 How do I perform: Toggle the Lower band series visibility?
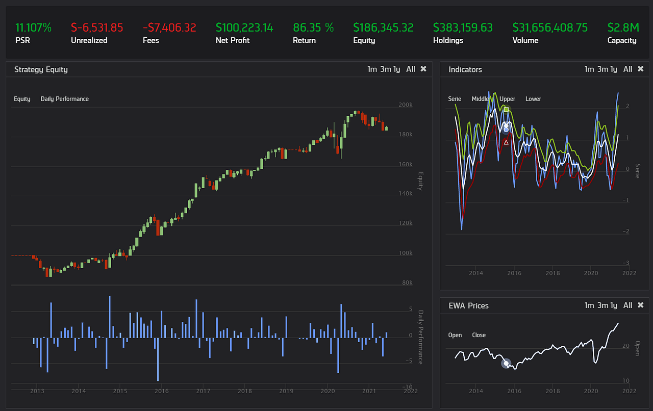pos(533,98)
